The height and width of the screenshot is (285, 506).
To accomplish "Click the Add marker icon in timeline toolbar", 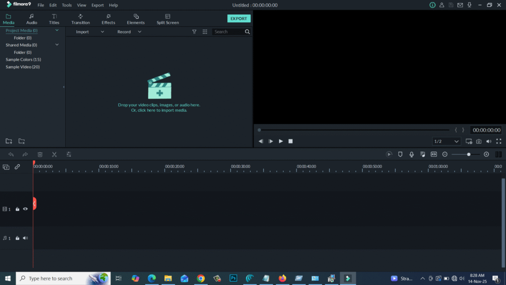I will click(x=400, y=154).
